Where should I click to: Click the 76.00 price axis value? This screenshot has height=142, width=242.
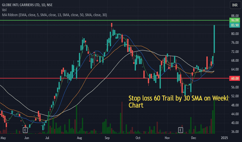coord(235,43)
